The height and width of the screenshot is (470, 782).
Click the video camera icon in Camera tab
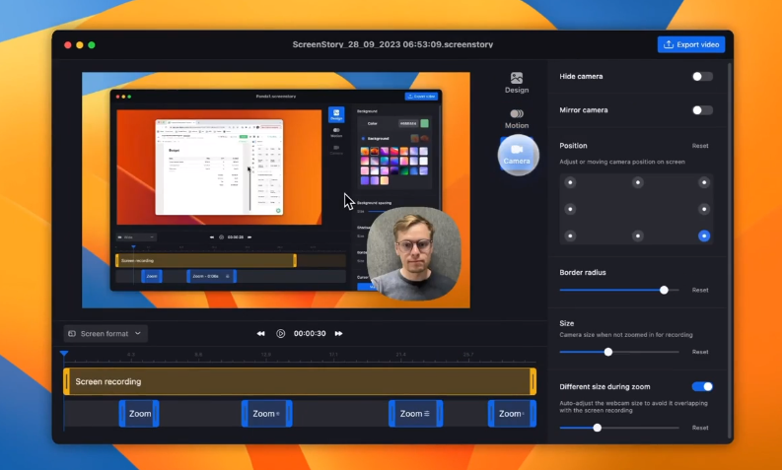coord(517,149)
